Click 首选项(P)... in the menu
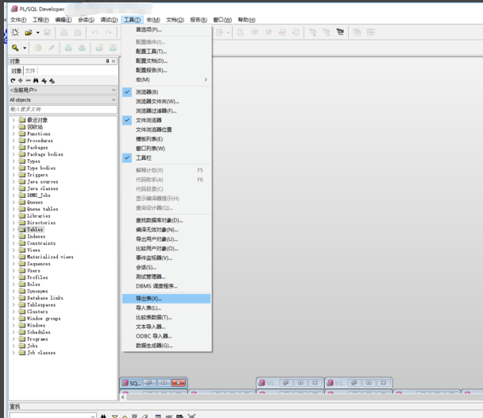The height and width of the screenshot is (418, 483). coord(148,29)
